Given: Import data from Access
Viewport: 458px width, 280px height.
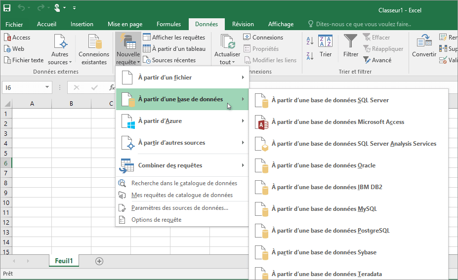Looking at the screenshot, I should click(17, 38).
